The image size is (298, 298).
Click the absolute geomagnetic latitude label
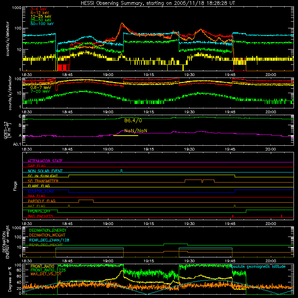(x=257, y=266)
